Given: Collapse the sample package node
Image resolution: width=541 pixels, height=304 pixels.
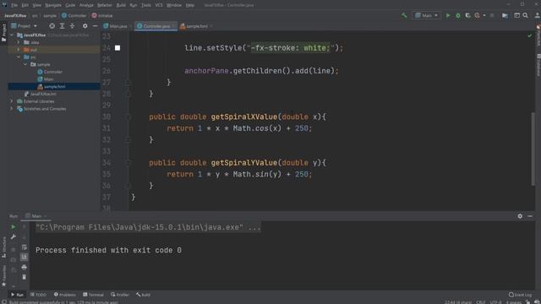Looking at the screenshot, I should [x=25, y=64].
